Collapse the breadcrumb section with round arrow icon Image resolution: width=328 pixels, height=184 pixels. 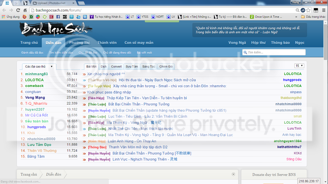pyautogui.click(x=233, y=174)
